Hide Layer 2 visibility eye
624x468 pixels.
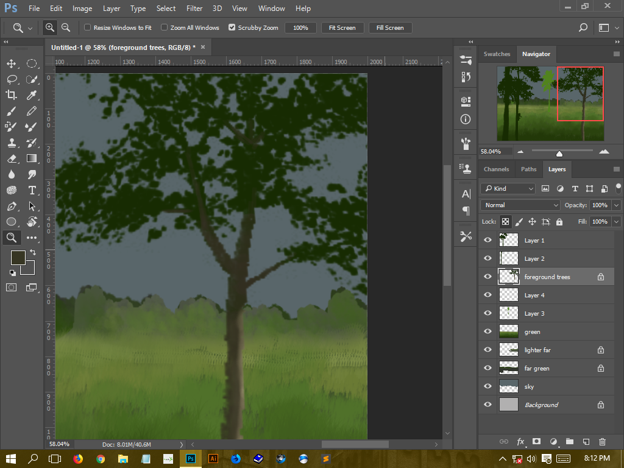(x=487, y=258)
